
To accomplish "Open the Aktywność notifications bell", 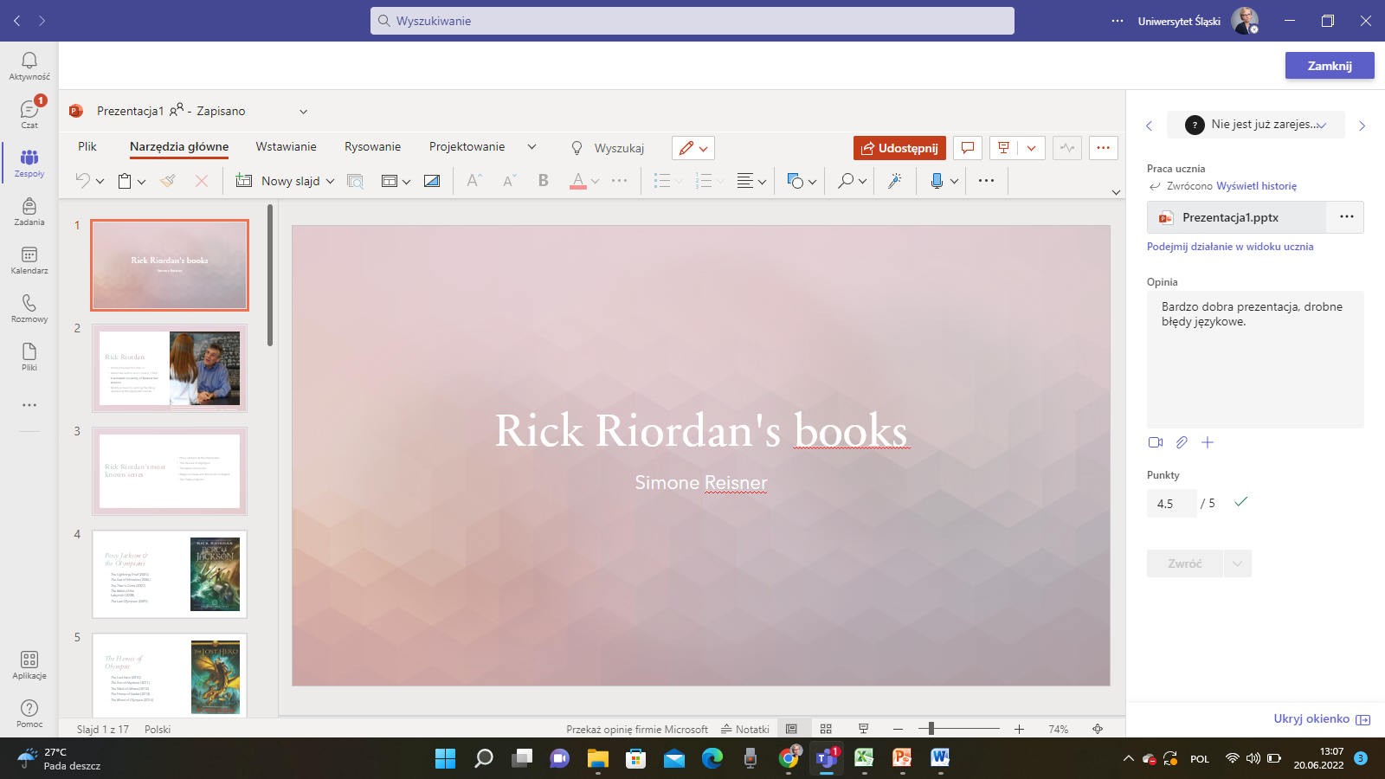I will 29,66.
